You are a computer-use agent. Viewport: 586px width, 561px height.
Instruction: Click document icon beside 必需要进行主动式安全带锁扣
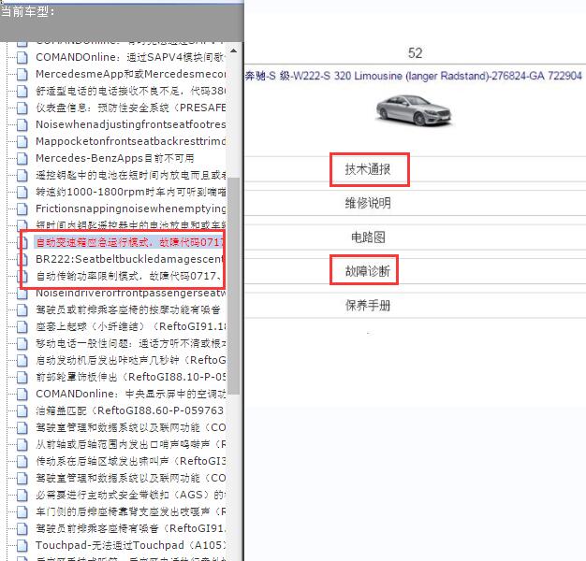coord(22,495)
